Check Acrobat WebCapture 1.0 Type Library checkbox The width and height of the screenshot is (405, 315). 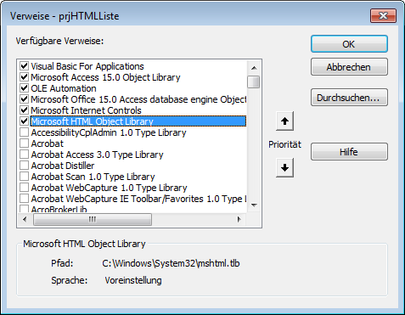[24, 188]
